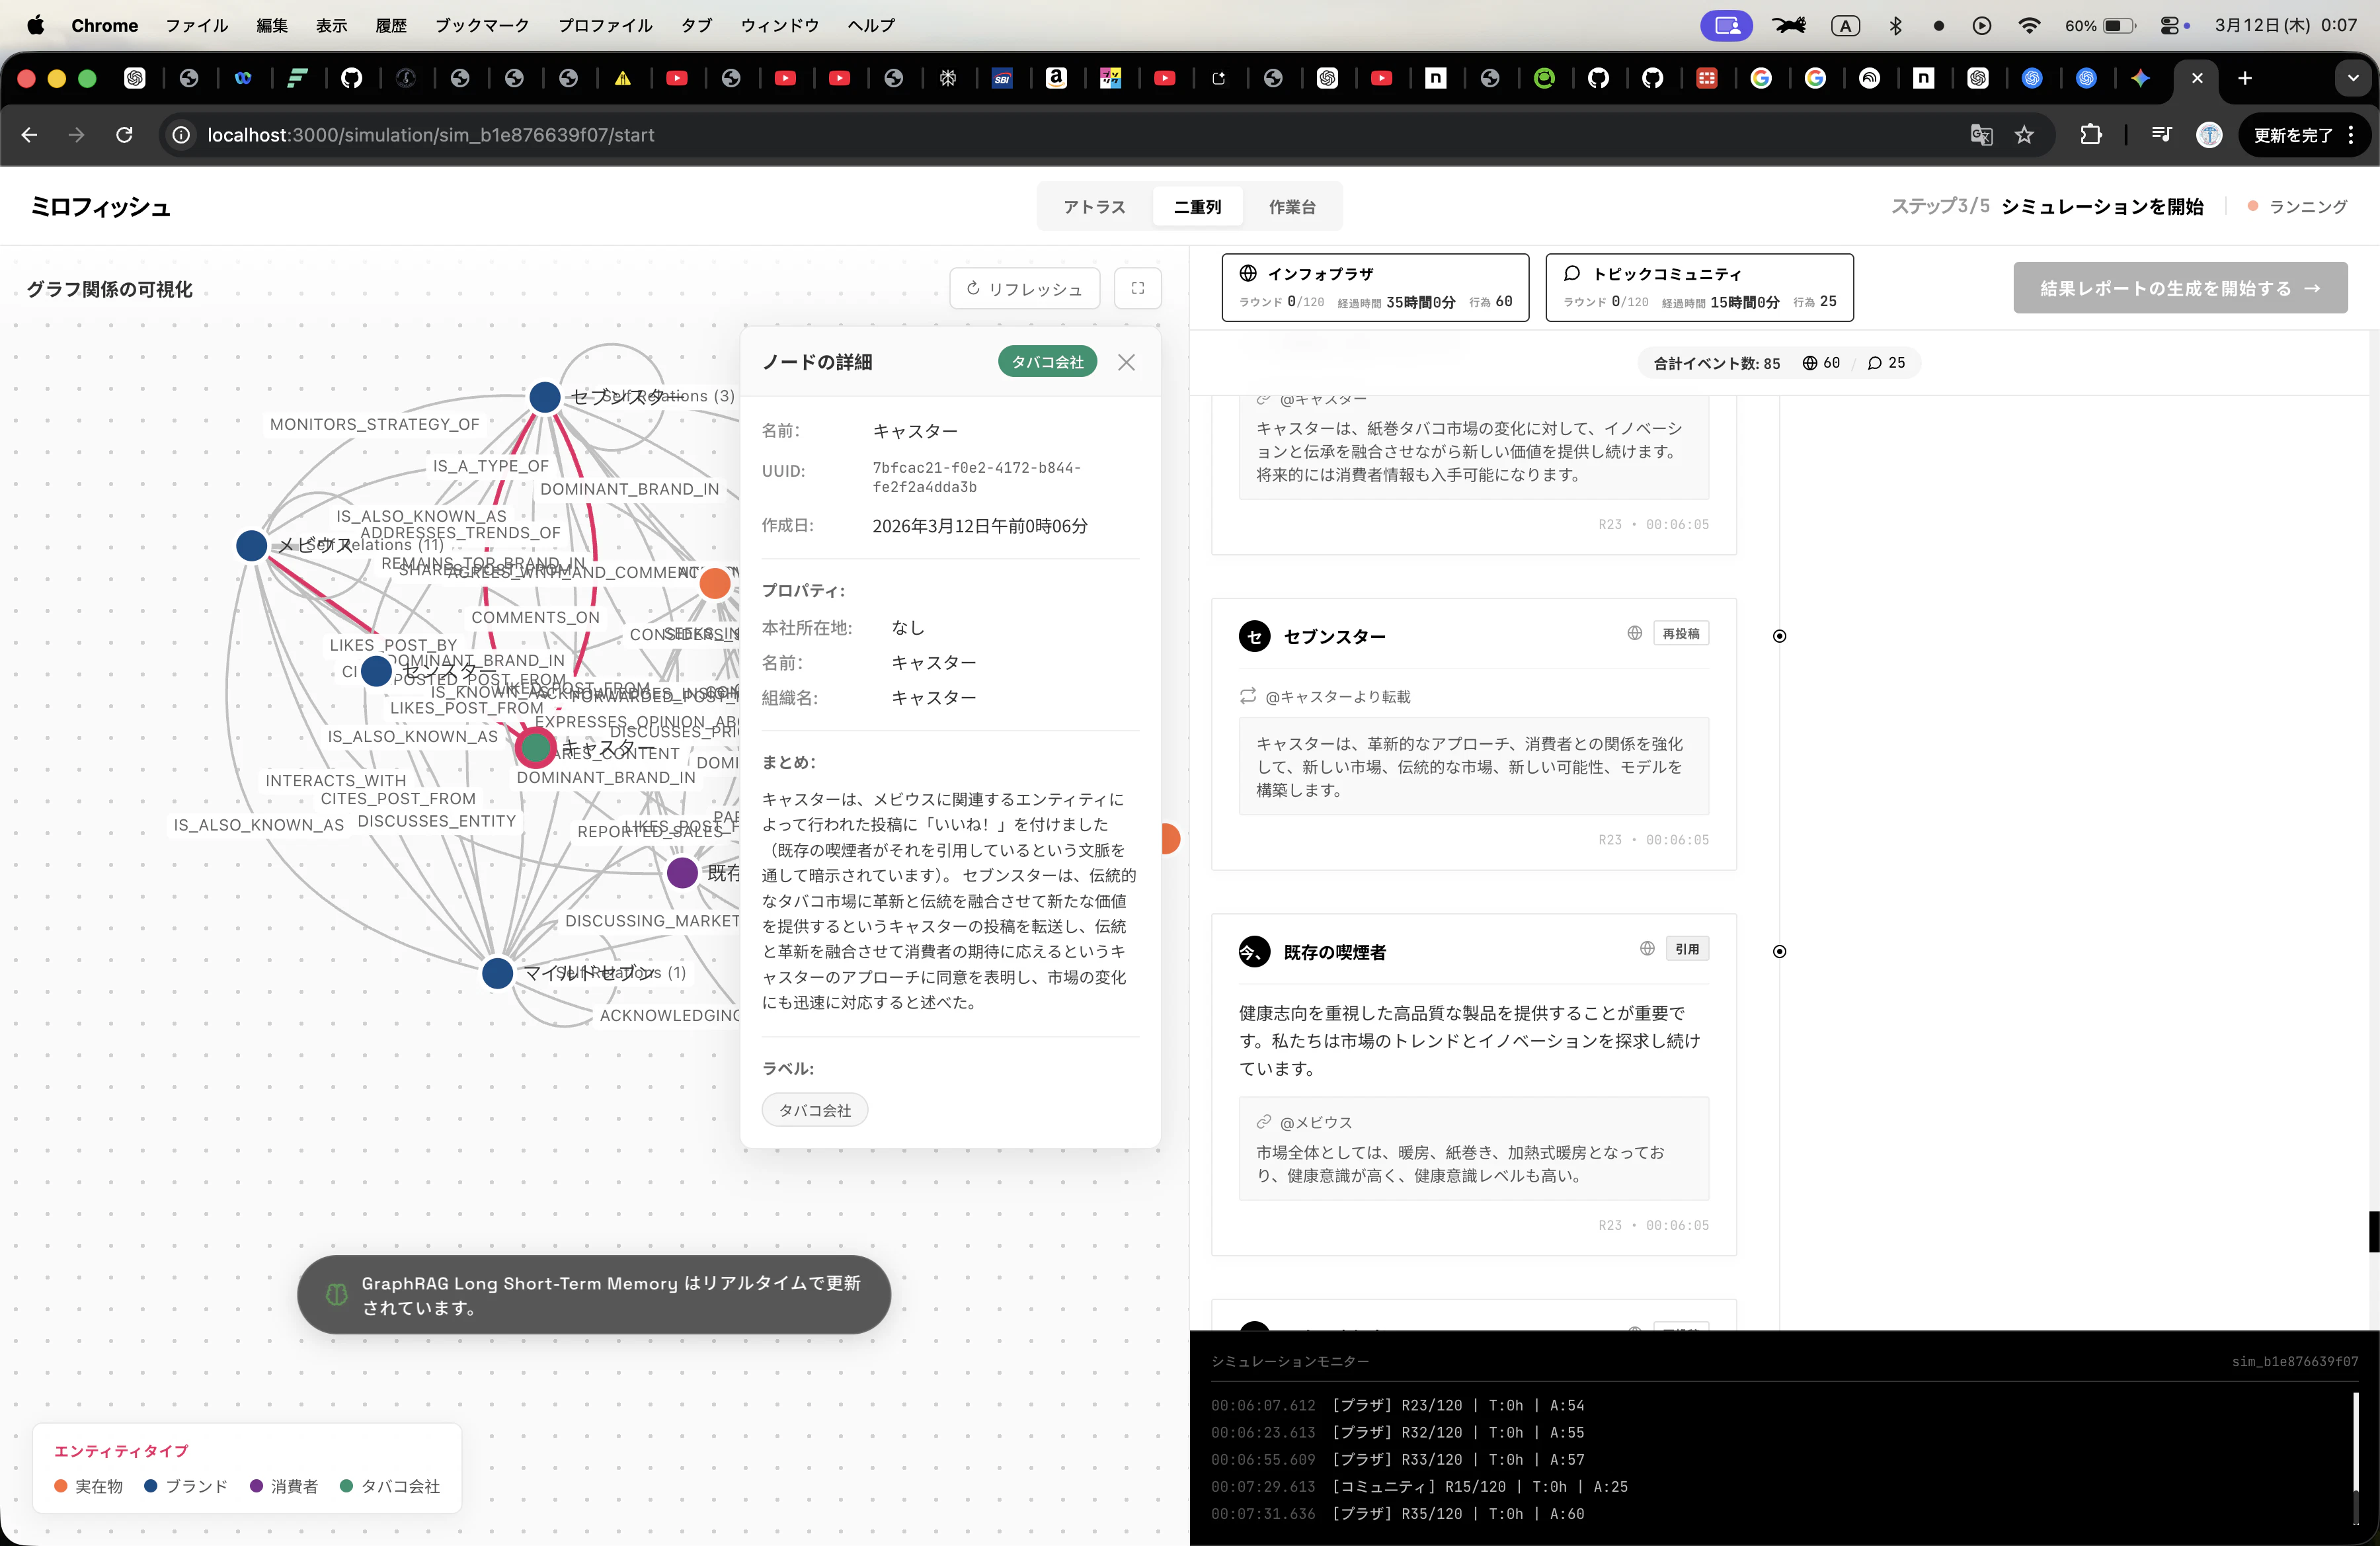
Task: Reload the page with browser reload icon
Action: 124,134
